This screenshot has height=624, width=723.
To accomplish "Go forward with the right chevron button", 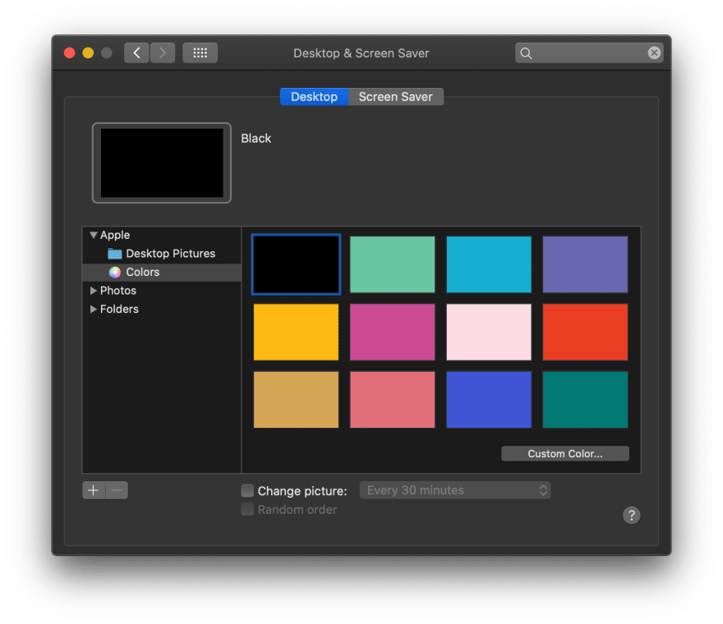I will click(x=163, y=53).
